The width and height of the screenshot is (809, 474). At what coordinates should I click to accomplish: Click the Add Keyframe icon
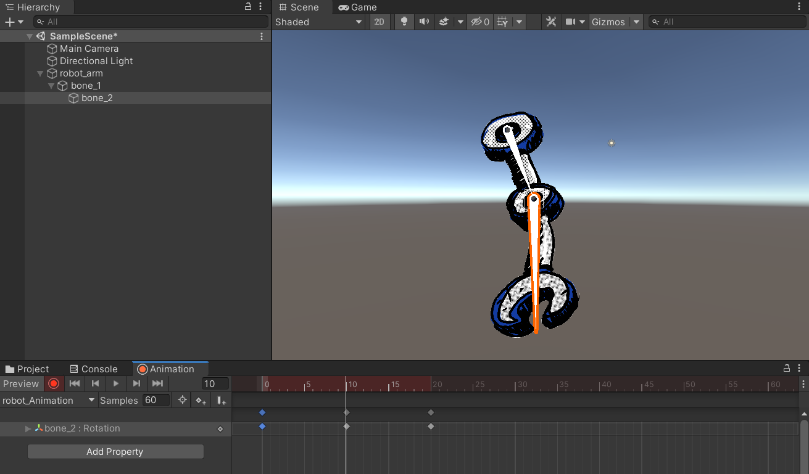coord(201,401)
